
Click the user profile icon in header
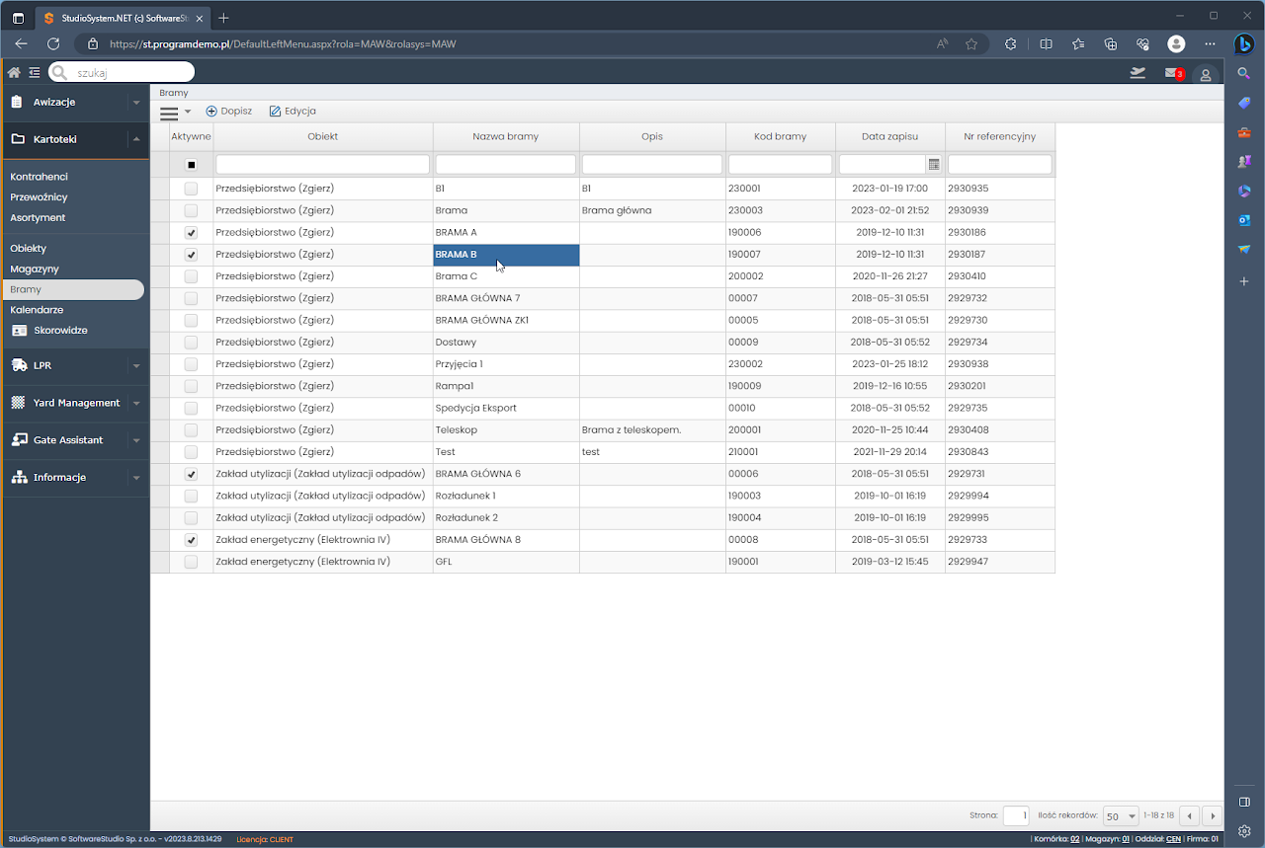(1205, 74)
